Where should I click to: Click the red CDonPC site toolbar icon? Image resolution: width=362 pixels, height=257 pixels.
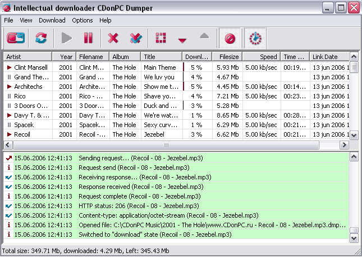coord(16,38)
